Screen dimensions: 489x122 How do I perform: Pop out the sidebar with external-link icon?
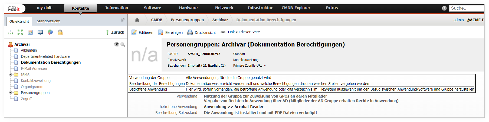123,20
